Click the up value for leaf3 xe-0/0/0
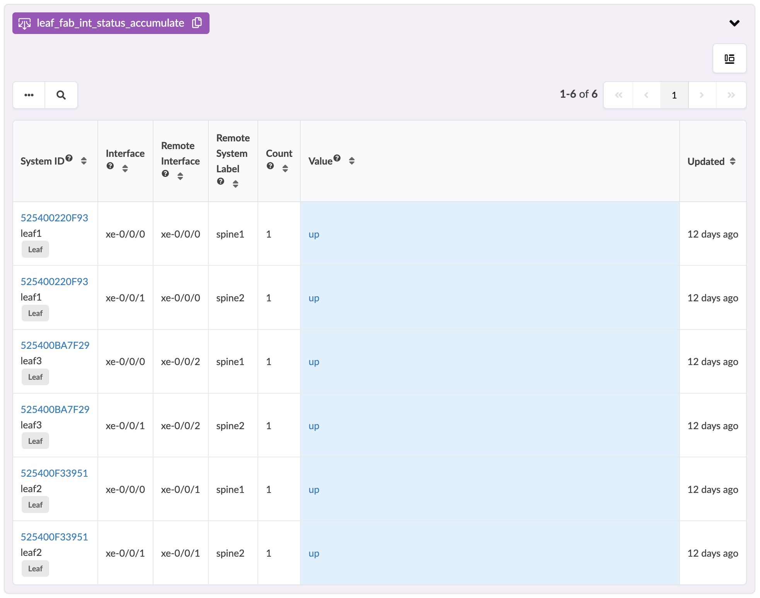The image size is (760, 598). (x=314, y=362)
